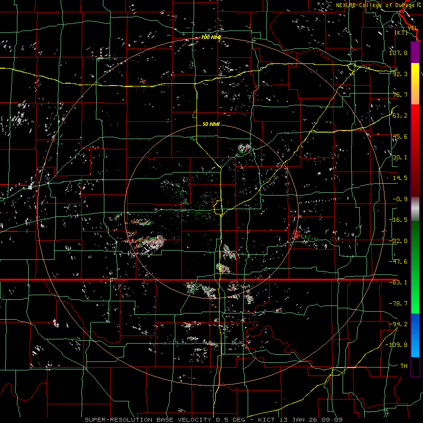Click the black TH segment of color bar
This screenshot has width=423, height=423.
(x=415, y=366)
